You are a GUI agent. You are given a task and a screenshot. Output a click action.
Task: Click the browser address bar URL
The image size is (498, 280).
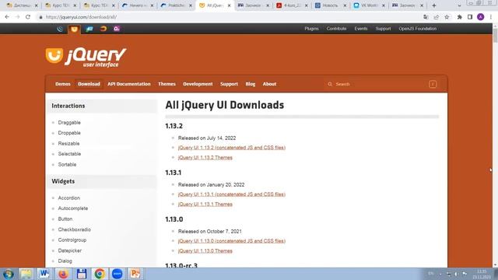point(81,17)
